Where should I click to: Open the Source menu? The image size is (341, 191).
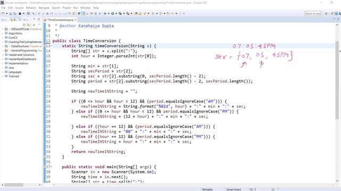tap(19, 8)
